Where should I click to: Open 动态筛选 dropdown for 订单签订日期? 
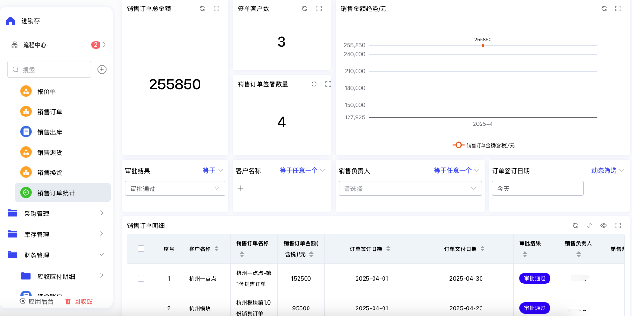click(x=608, y=170)
